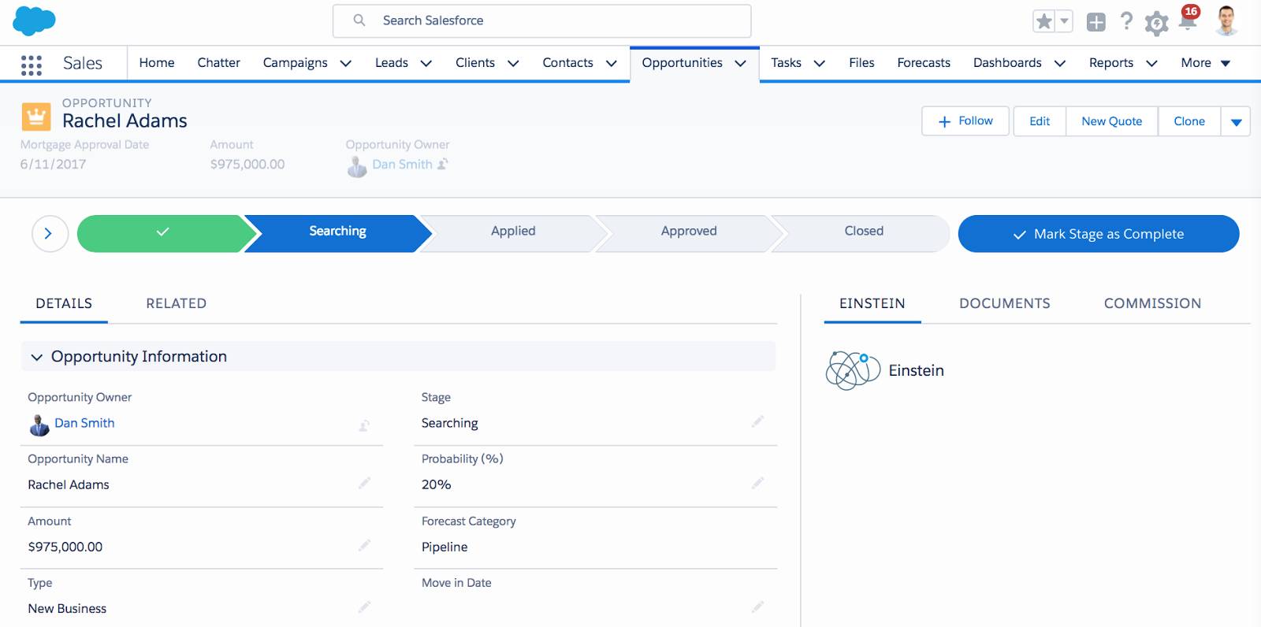1261x627 pixels.
Task: Click the New Quote button
Action: click(1111, 121)
